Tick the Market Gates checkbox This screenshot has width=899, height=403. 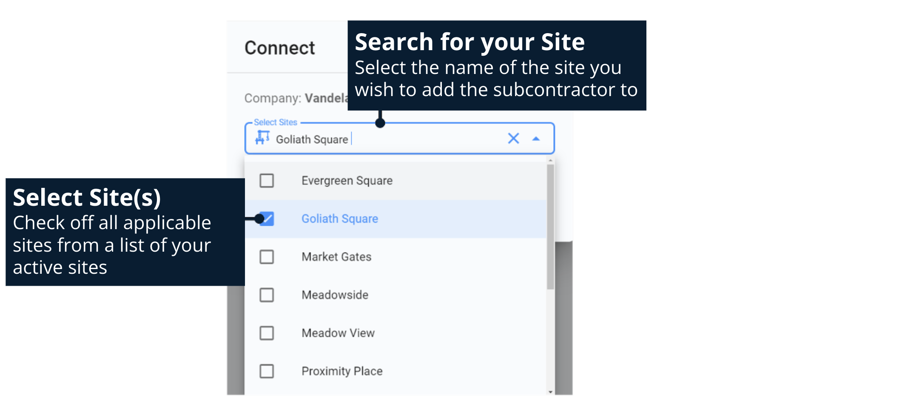267,257
